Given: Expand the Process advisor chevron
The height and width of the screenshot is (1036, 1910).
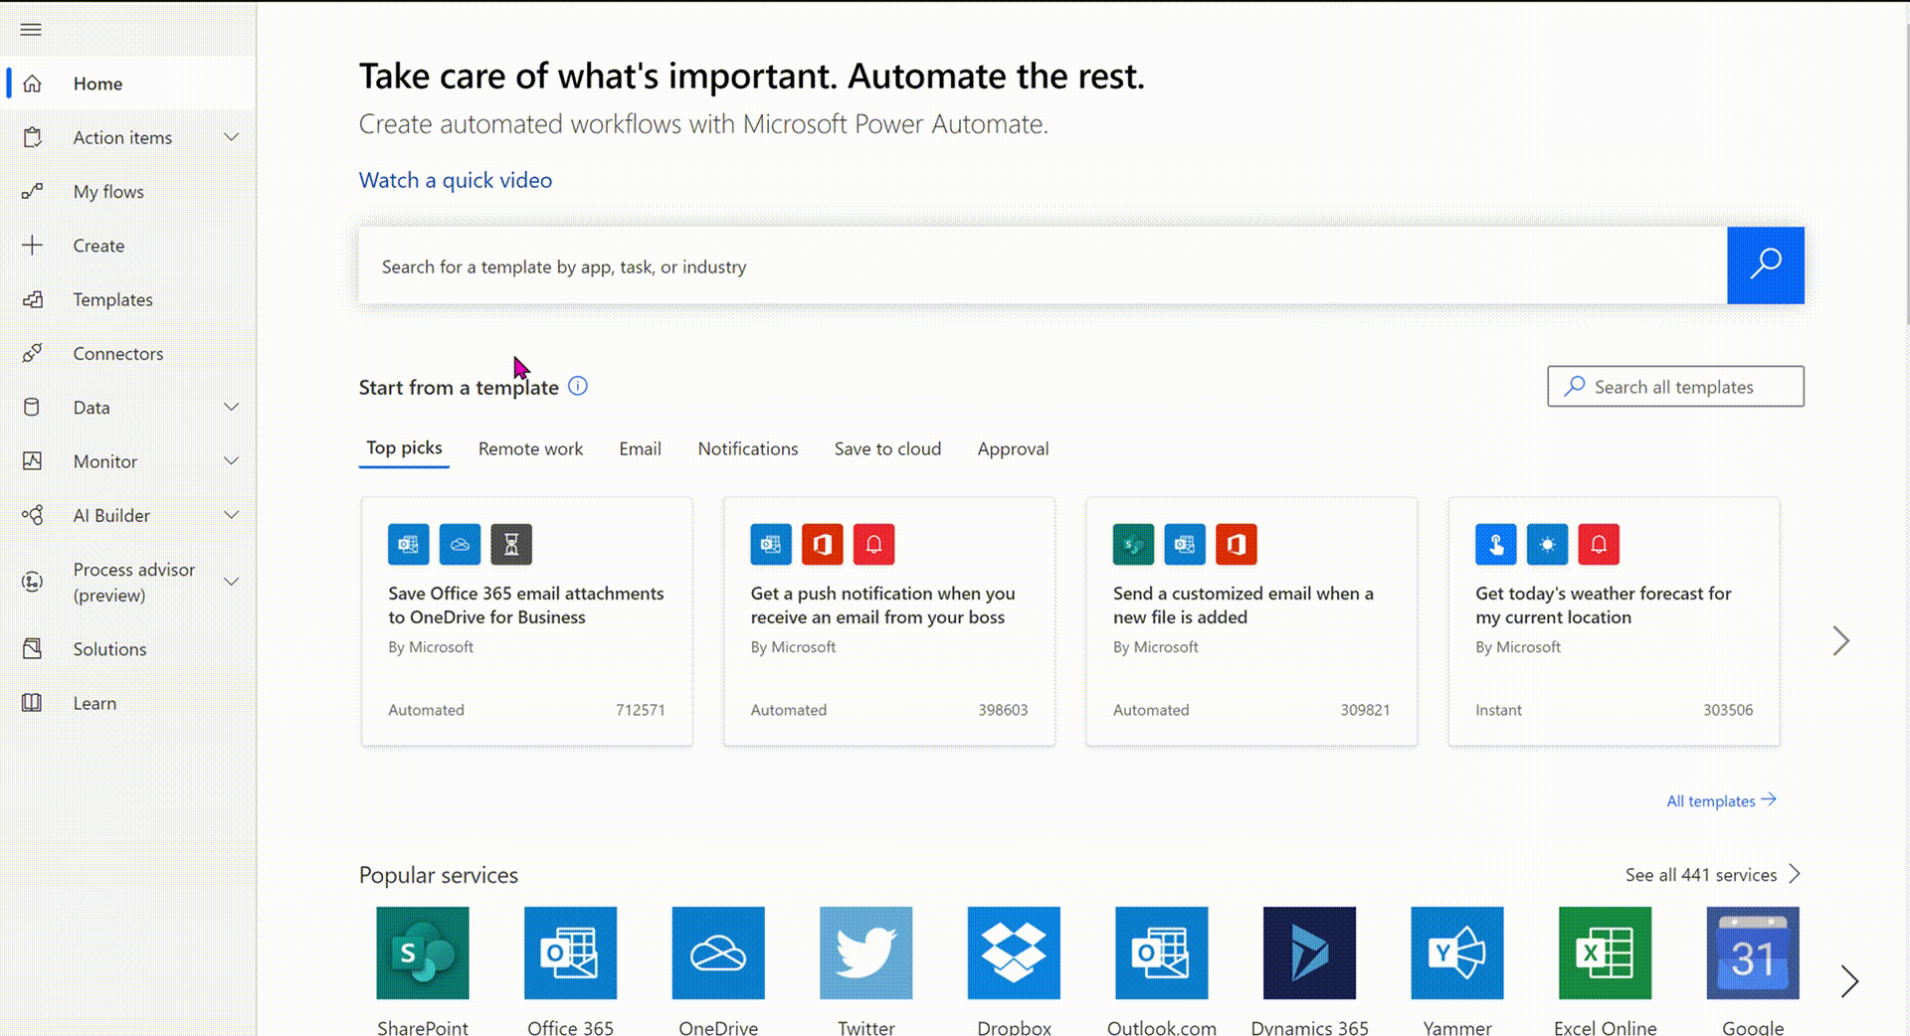Looking at the screenshot, I should [232, 582].
